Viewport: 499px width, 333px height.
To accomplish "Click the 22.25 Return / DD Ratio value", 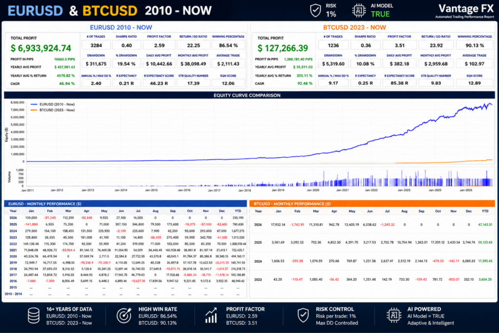I will [193, 45].
